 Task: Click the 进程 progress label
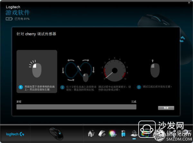(19, 102)
